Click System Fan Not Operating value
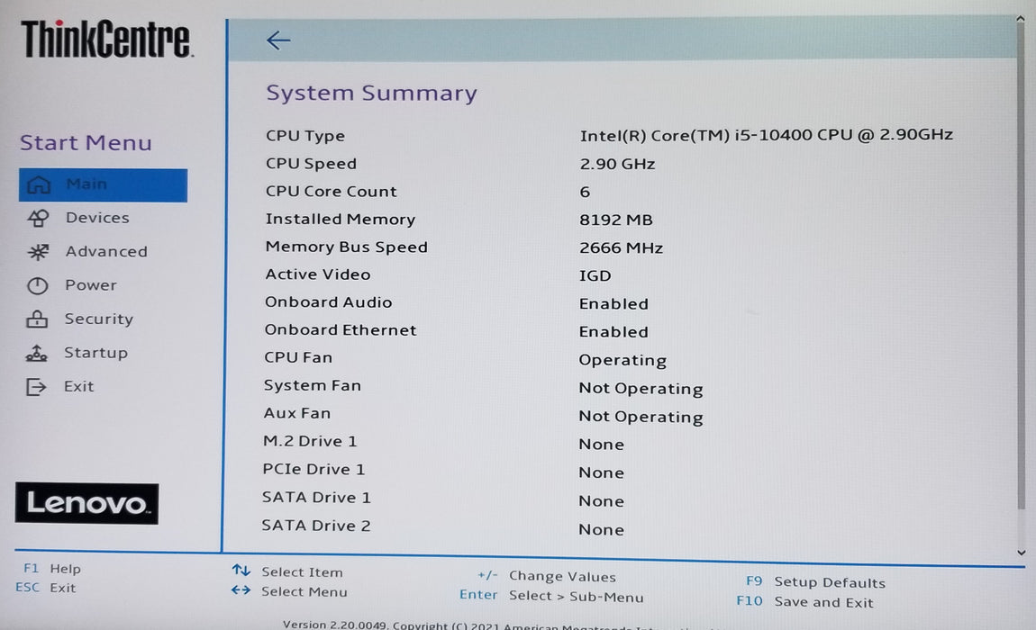The height and width of the screenshot is (630, 1036). click(x=641, y=389)
